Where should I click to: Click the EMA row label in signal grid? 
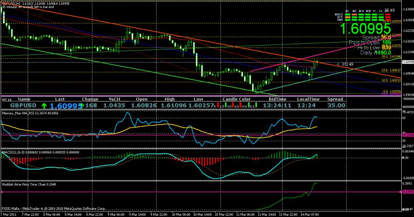pyautogui.click(x=338, y=20)
